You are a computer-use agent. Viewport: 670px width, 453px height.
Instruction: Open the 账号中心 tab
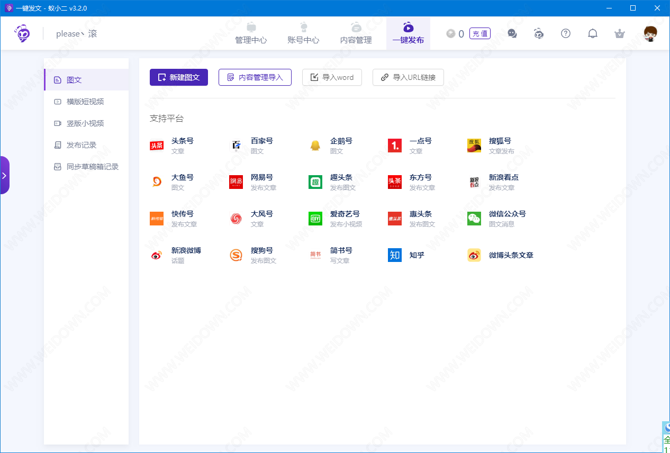[303, 34]
